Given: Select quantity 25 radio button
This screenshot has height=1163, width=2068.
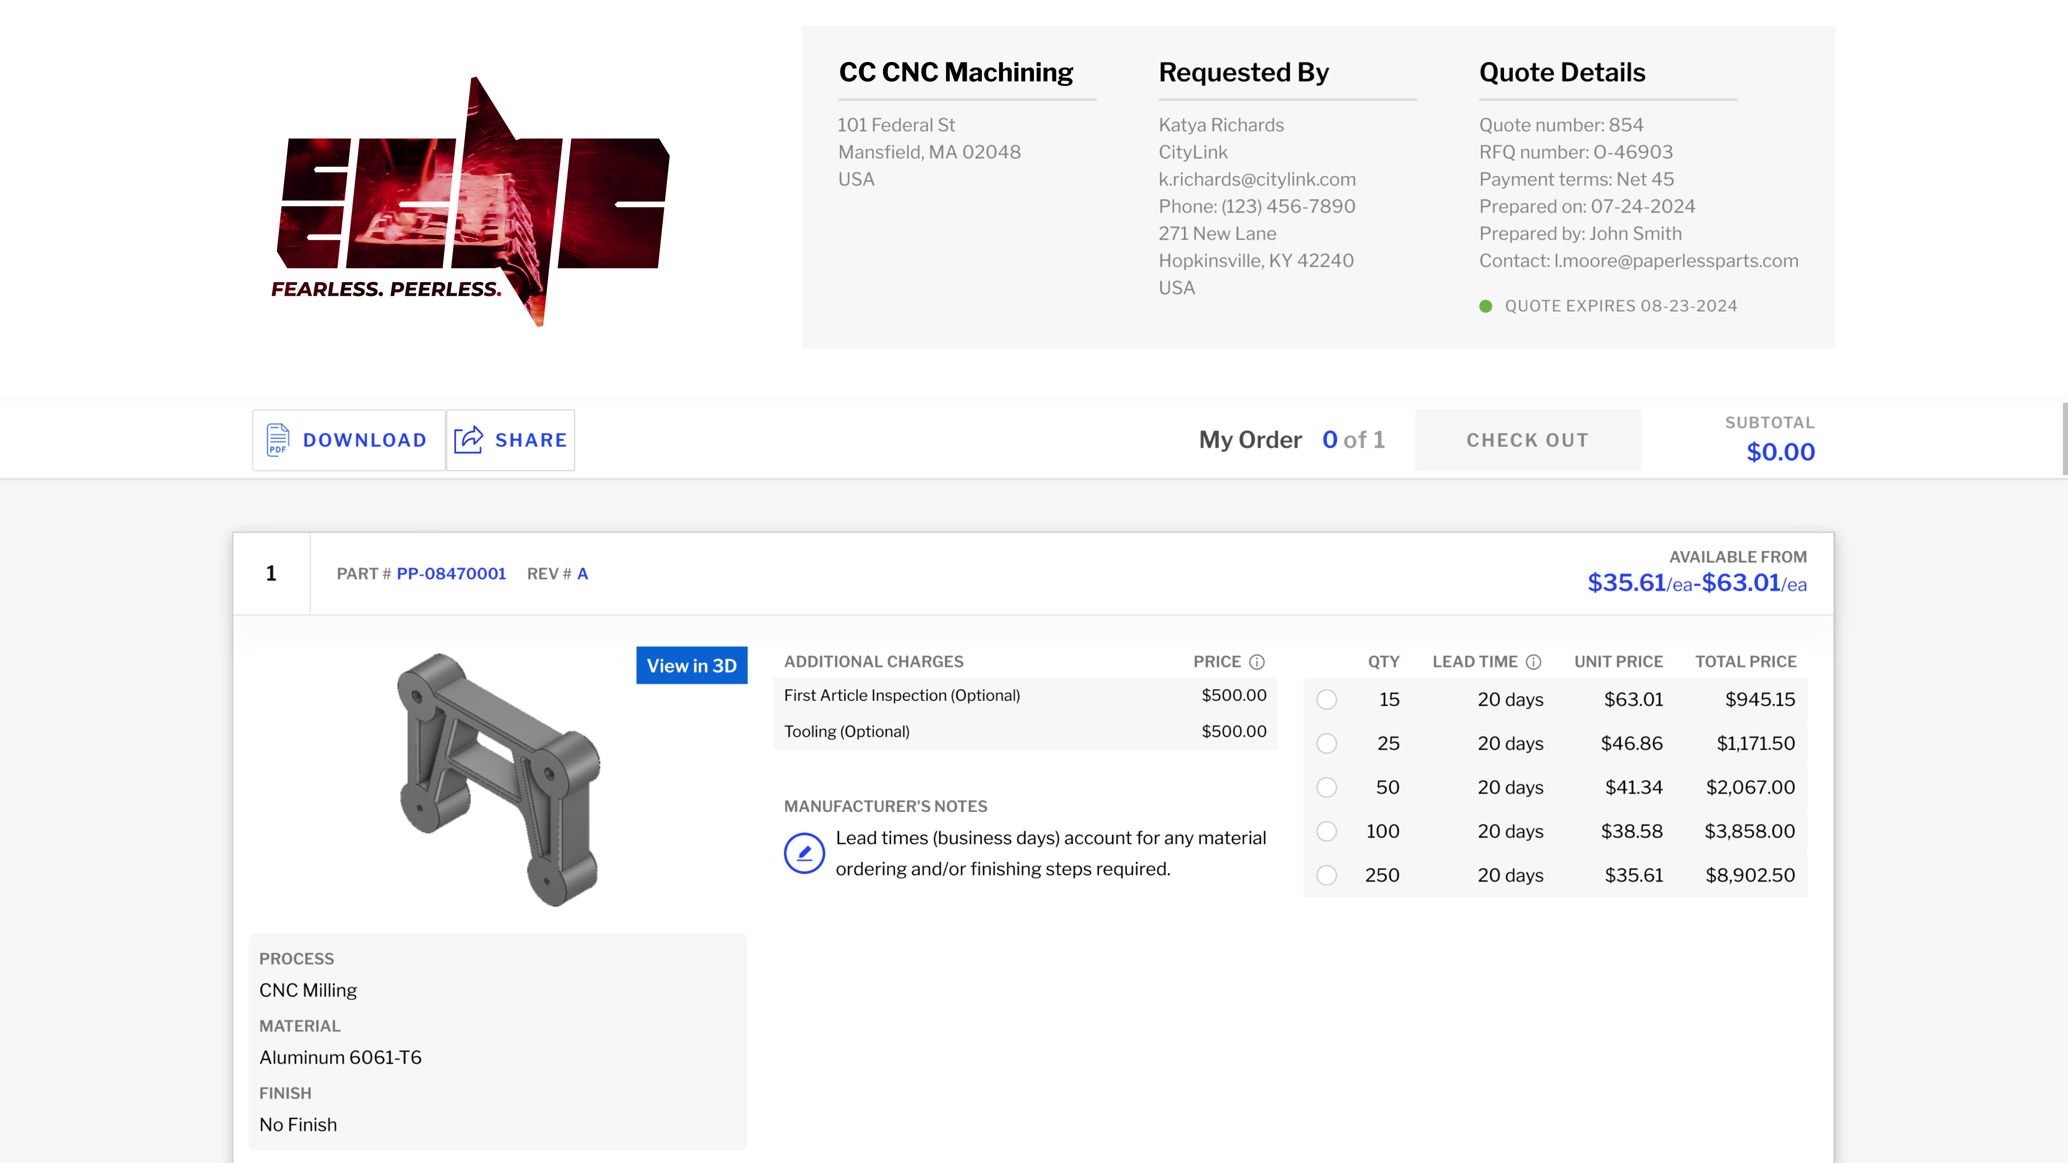Looking at the screenshot, I should (1327, 744).
